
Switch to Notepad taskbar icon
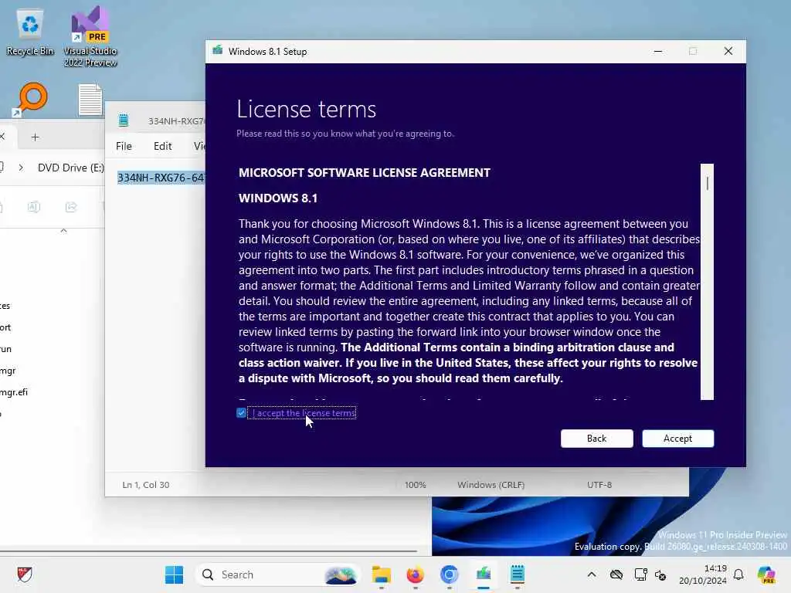tap(517, 574)
